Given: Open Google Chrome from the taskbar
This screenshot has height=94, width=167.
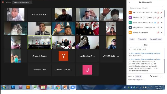Looking at the screenshot, I should click(58, 87).
